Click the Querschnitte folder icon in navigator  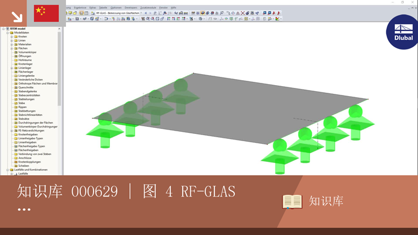16,87
